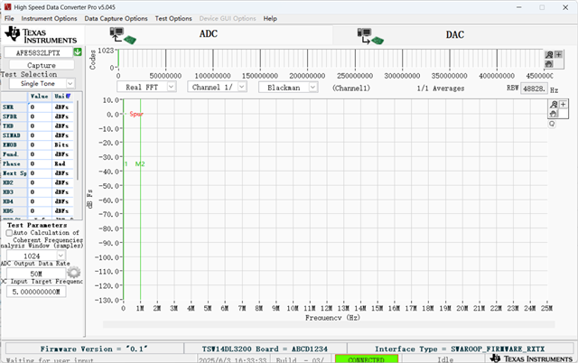Select zoom tool in Codes graph palette

point(549,54)
